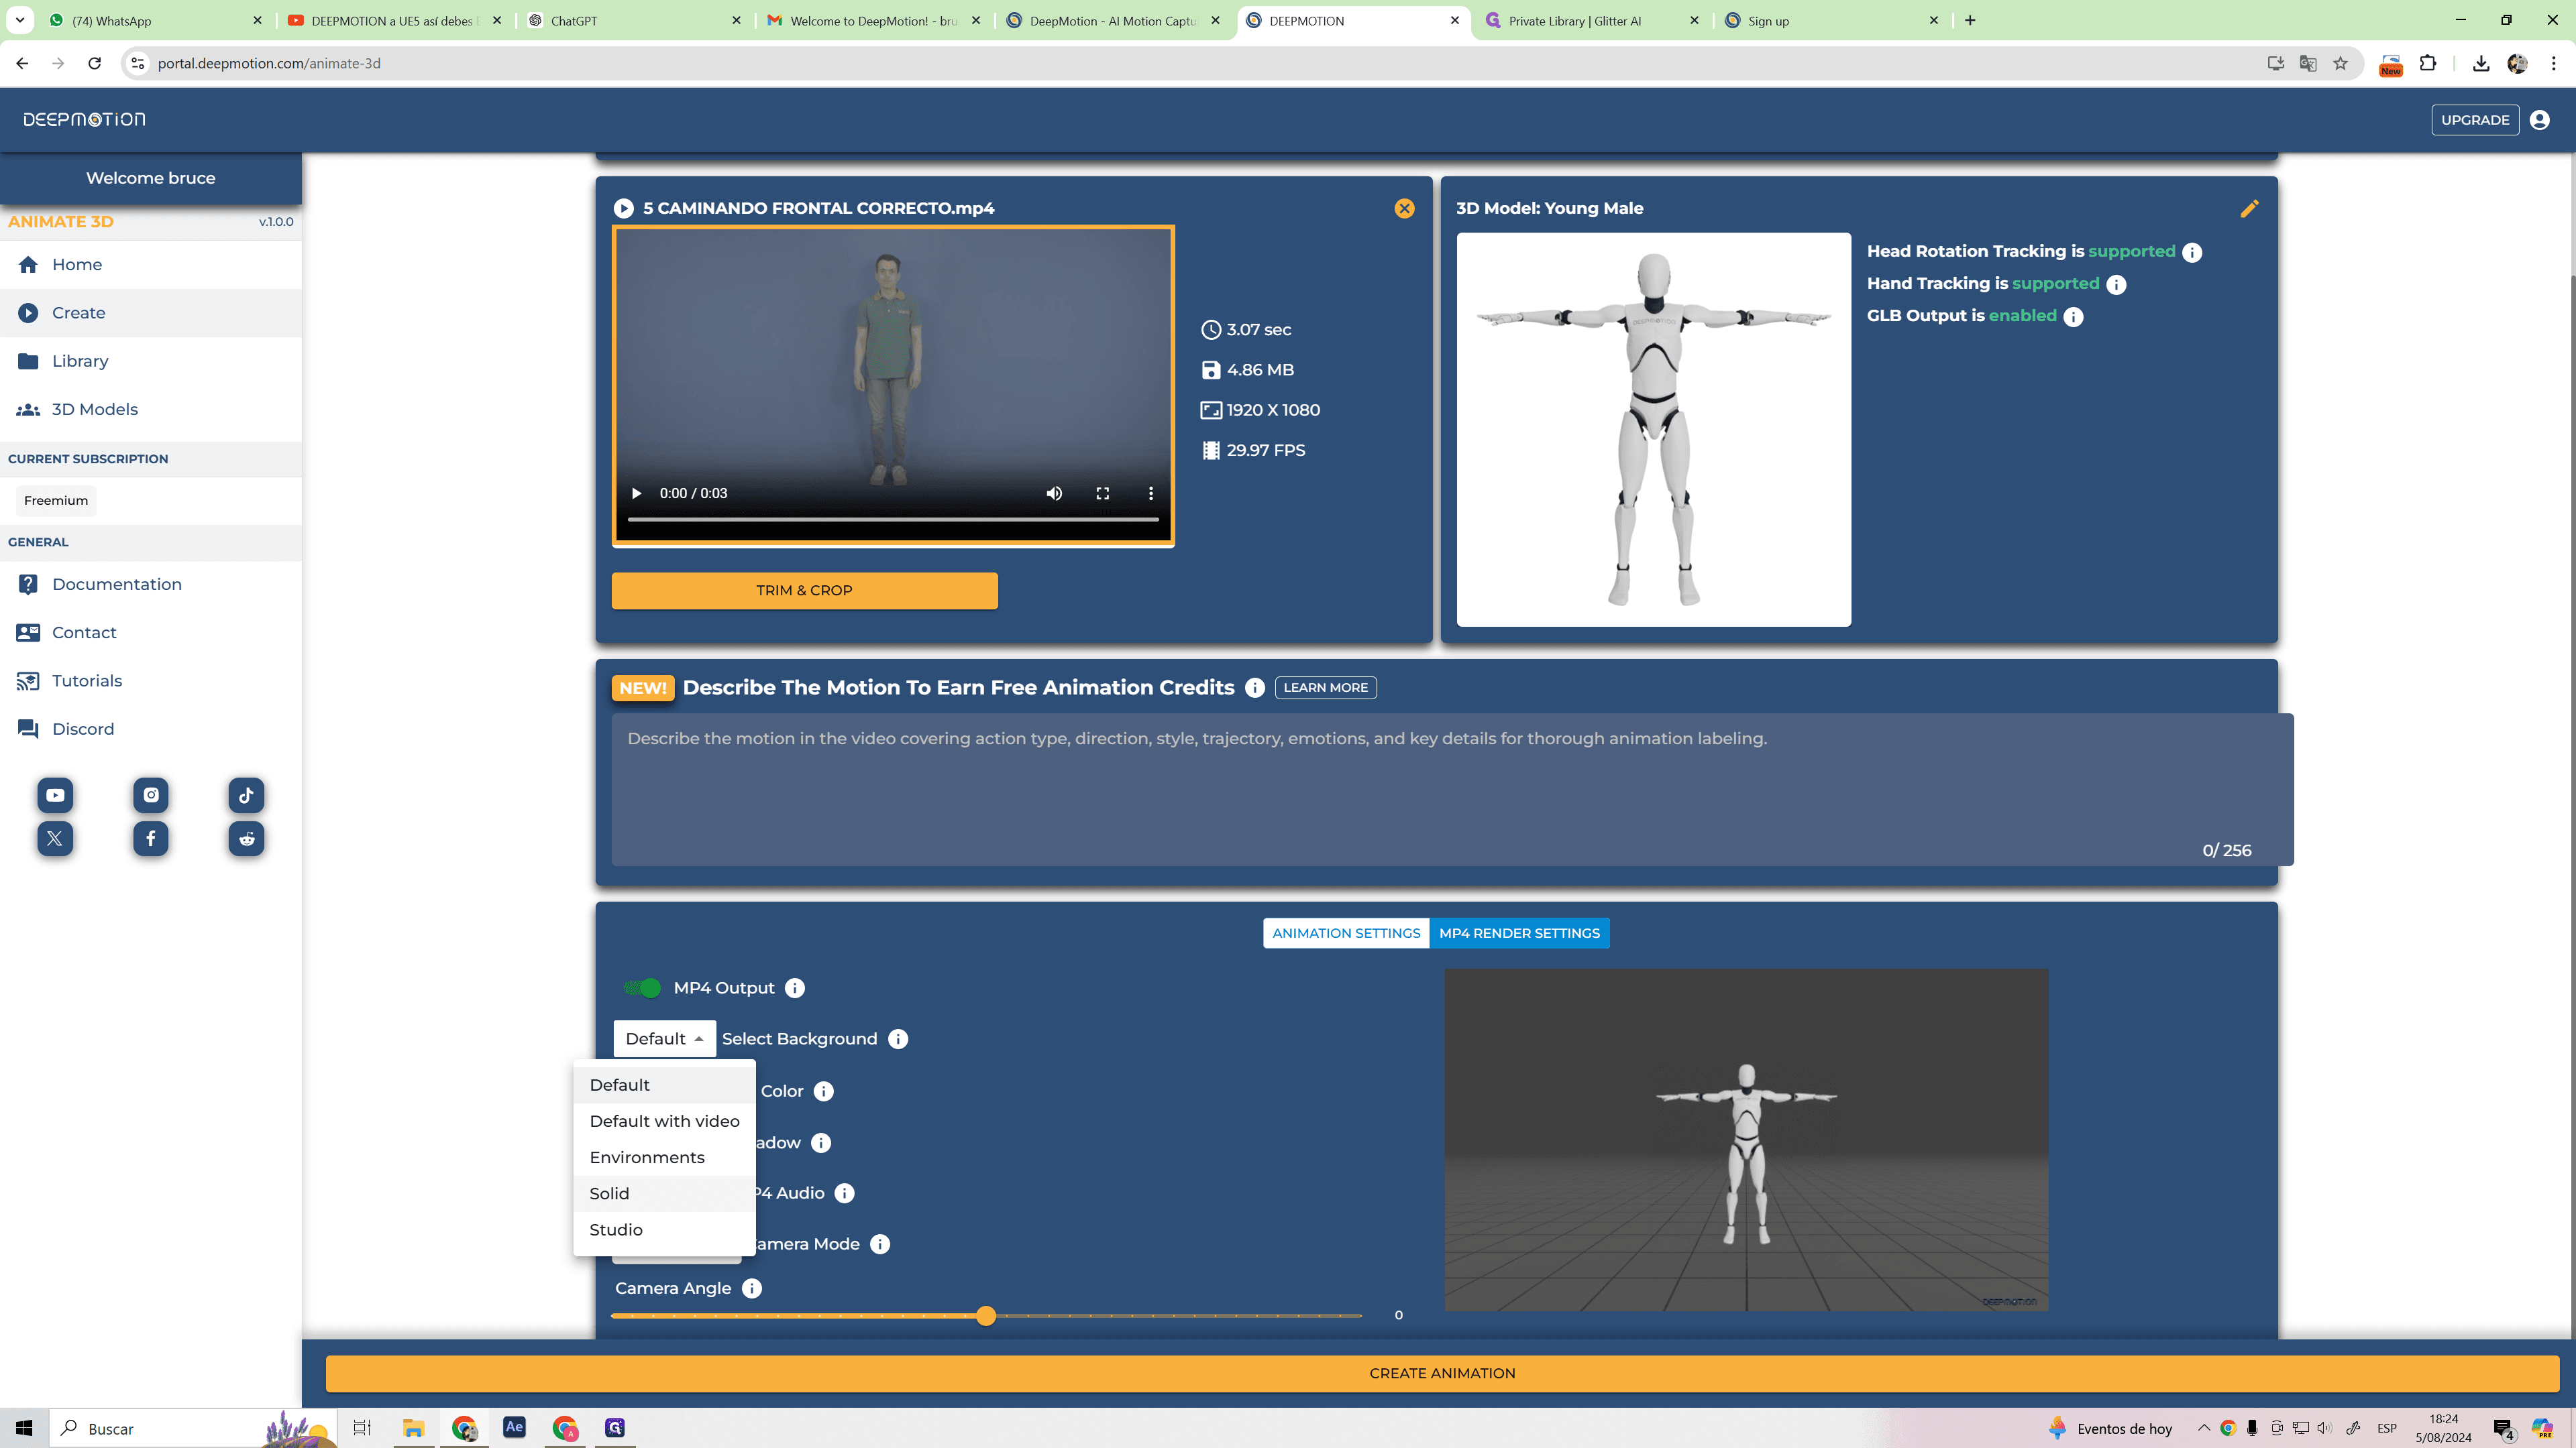Open 3D Models in sidebar
The width and height of the screenshot is (2576, 1448).
(x=151, y=410)
